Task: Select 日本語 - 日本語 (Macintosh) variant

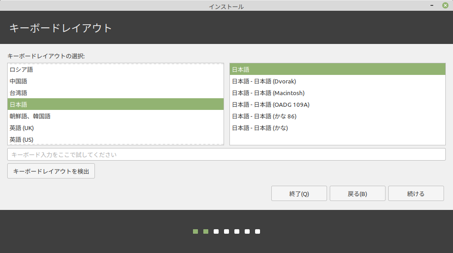Action: tap(337, 93)
